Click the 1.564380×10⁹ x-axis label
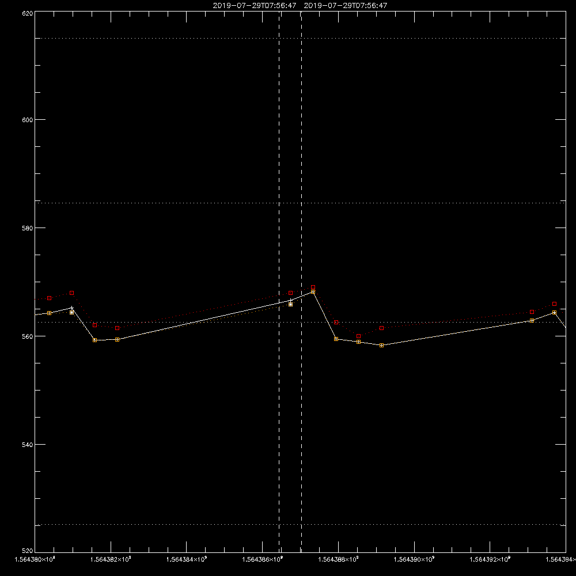 [35, 559]
